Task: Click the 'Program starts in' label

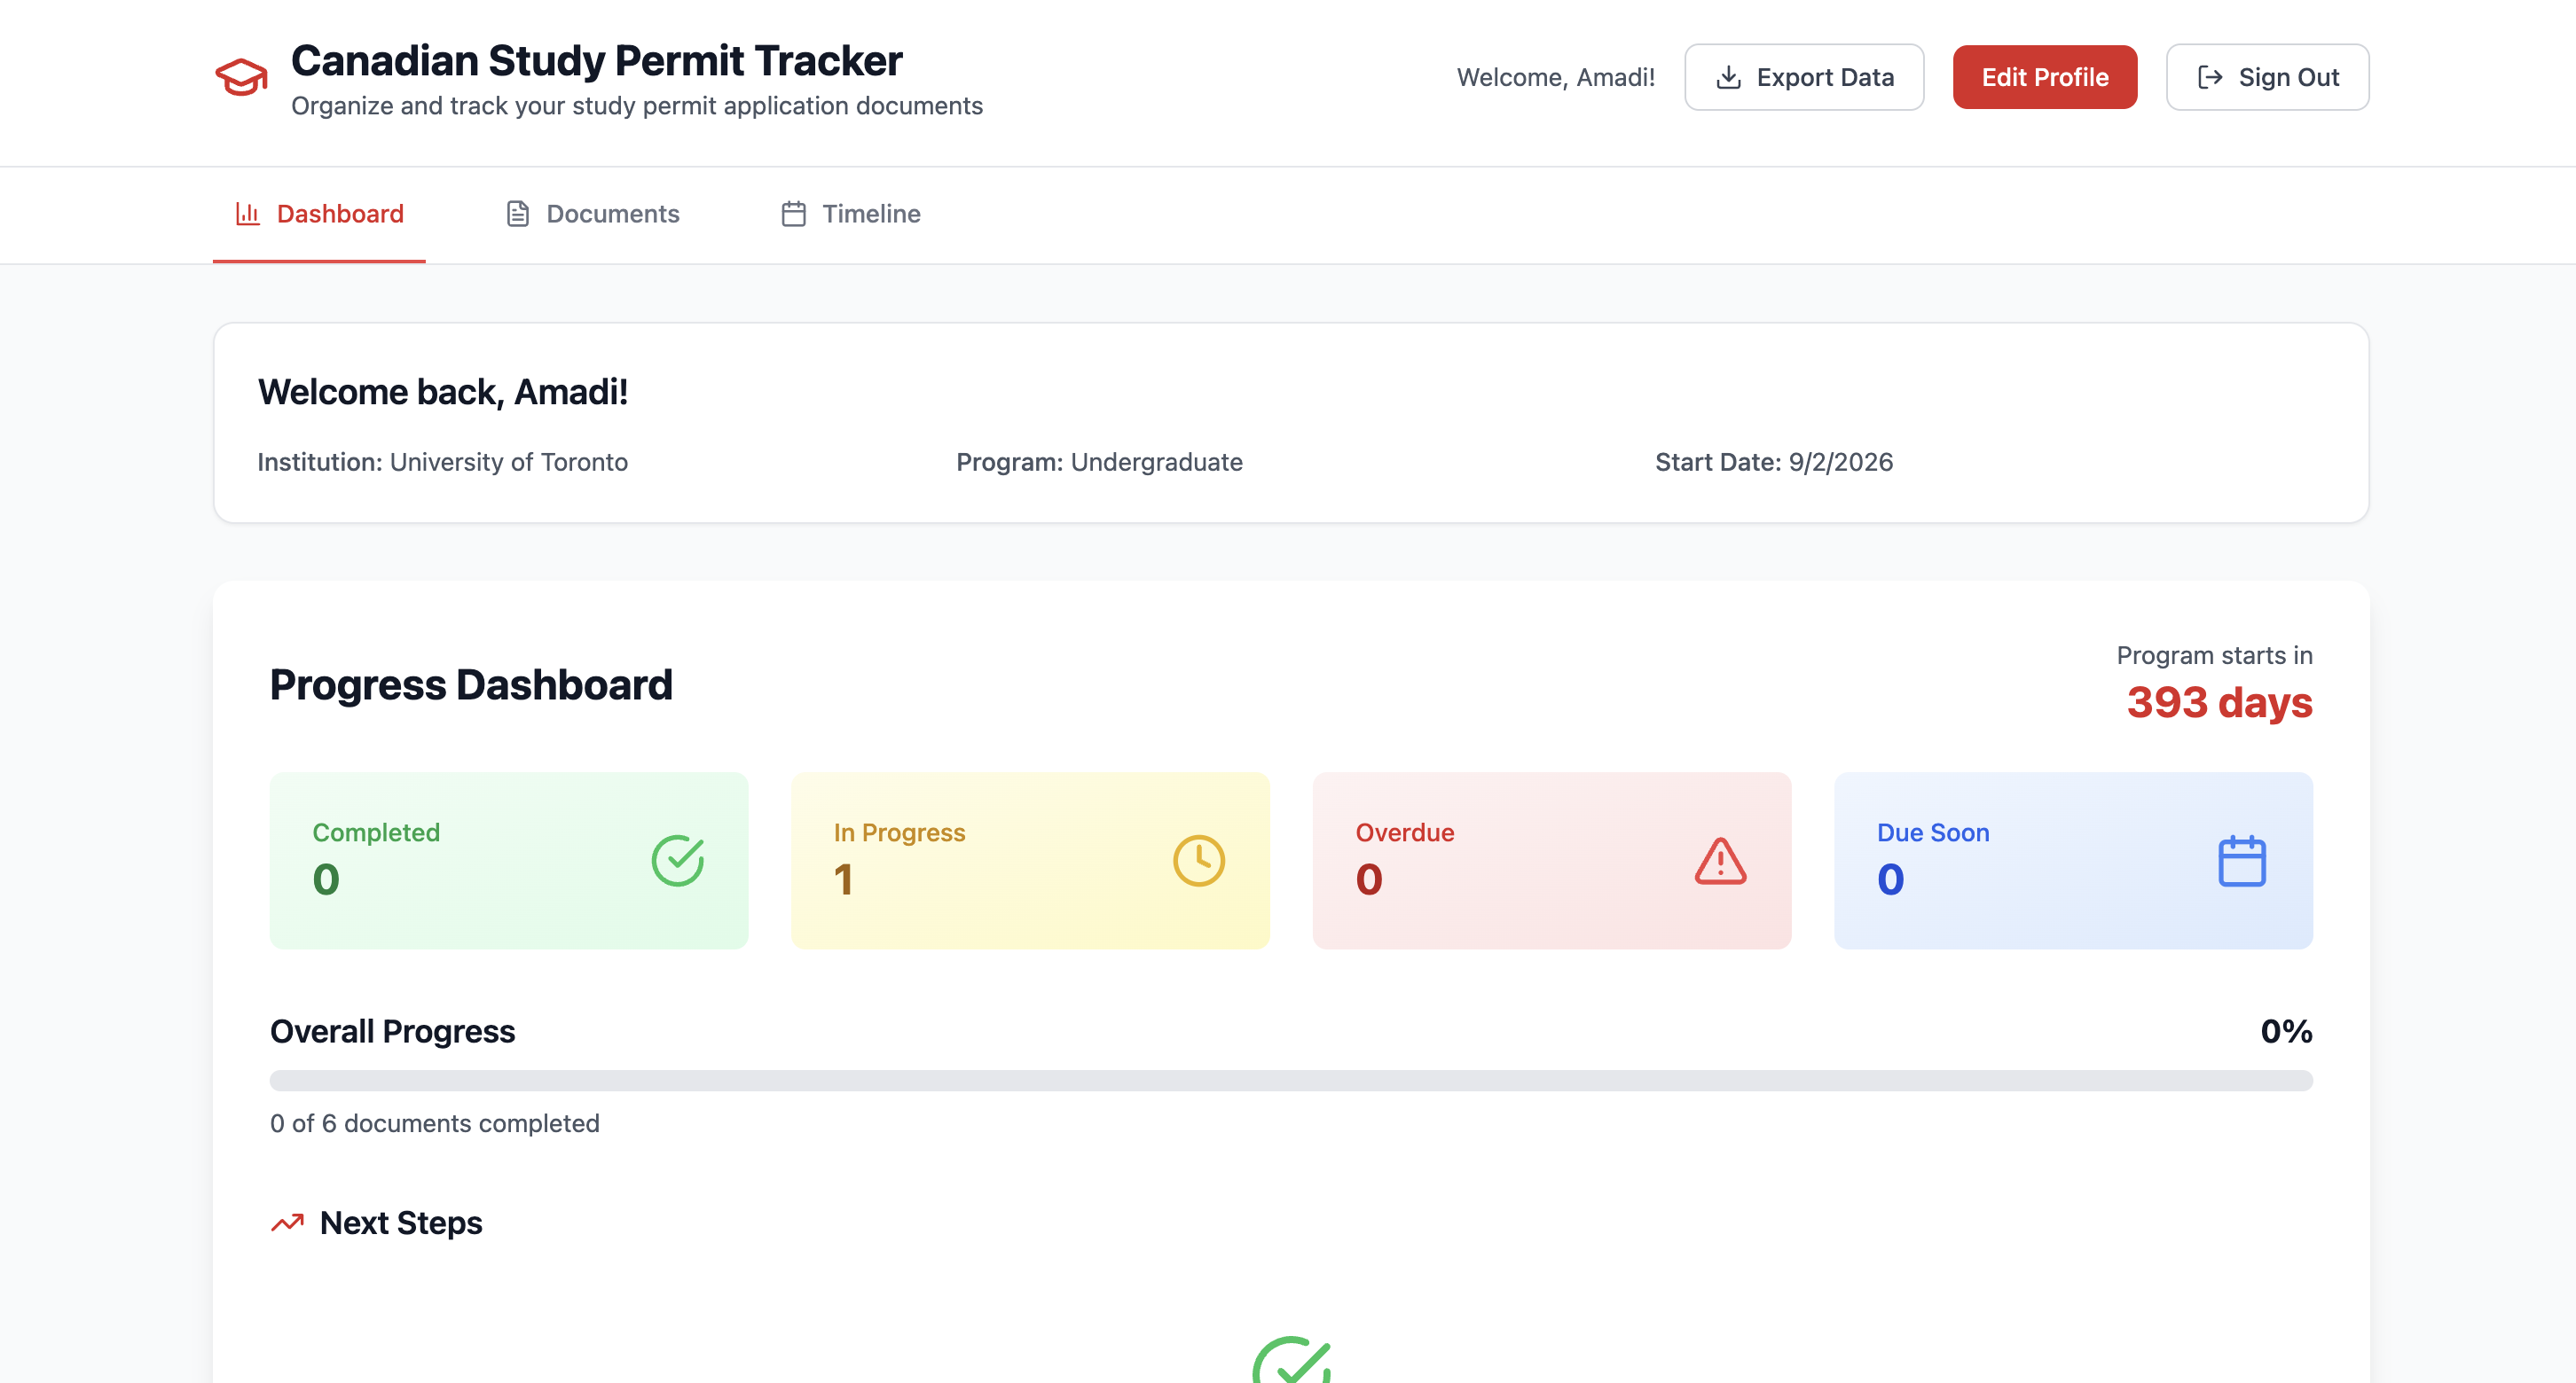Action: tap(2214, 655)
